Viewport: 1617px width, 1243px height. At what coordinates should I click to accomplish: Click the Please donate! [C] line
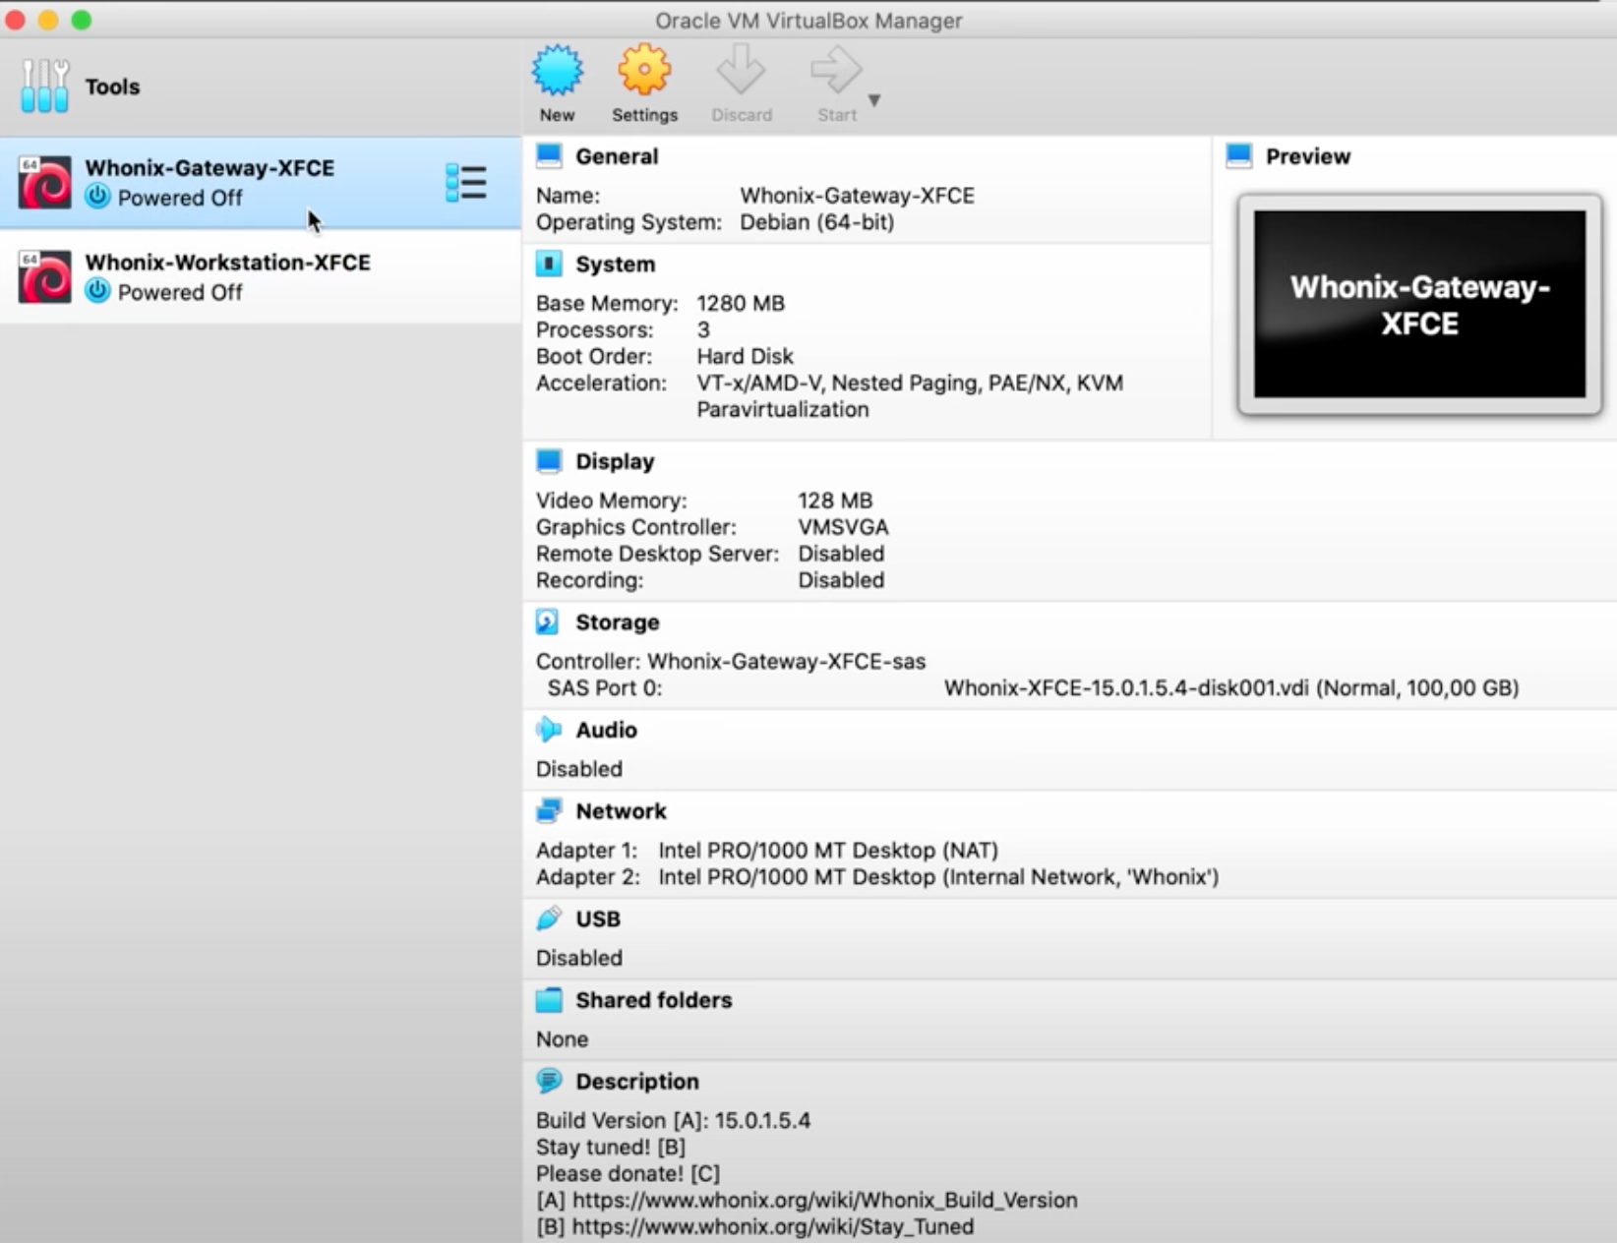click(628, 1174)
